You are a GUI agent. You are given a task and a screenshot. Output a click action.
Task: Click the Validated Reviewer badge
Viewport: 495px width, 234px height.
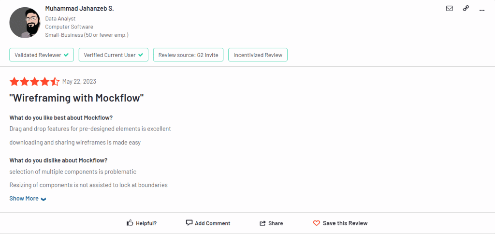[x=42, y=55]
